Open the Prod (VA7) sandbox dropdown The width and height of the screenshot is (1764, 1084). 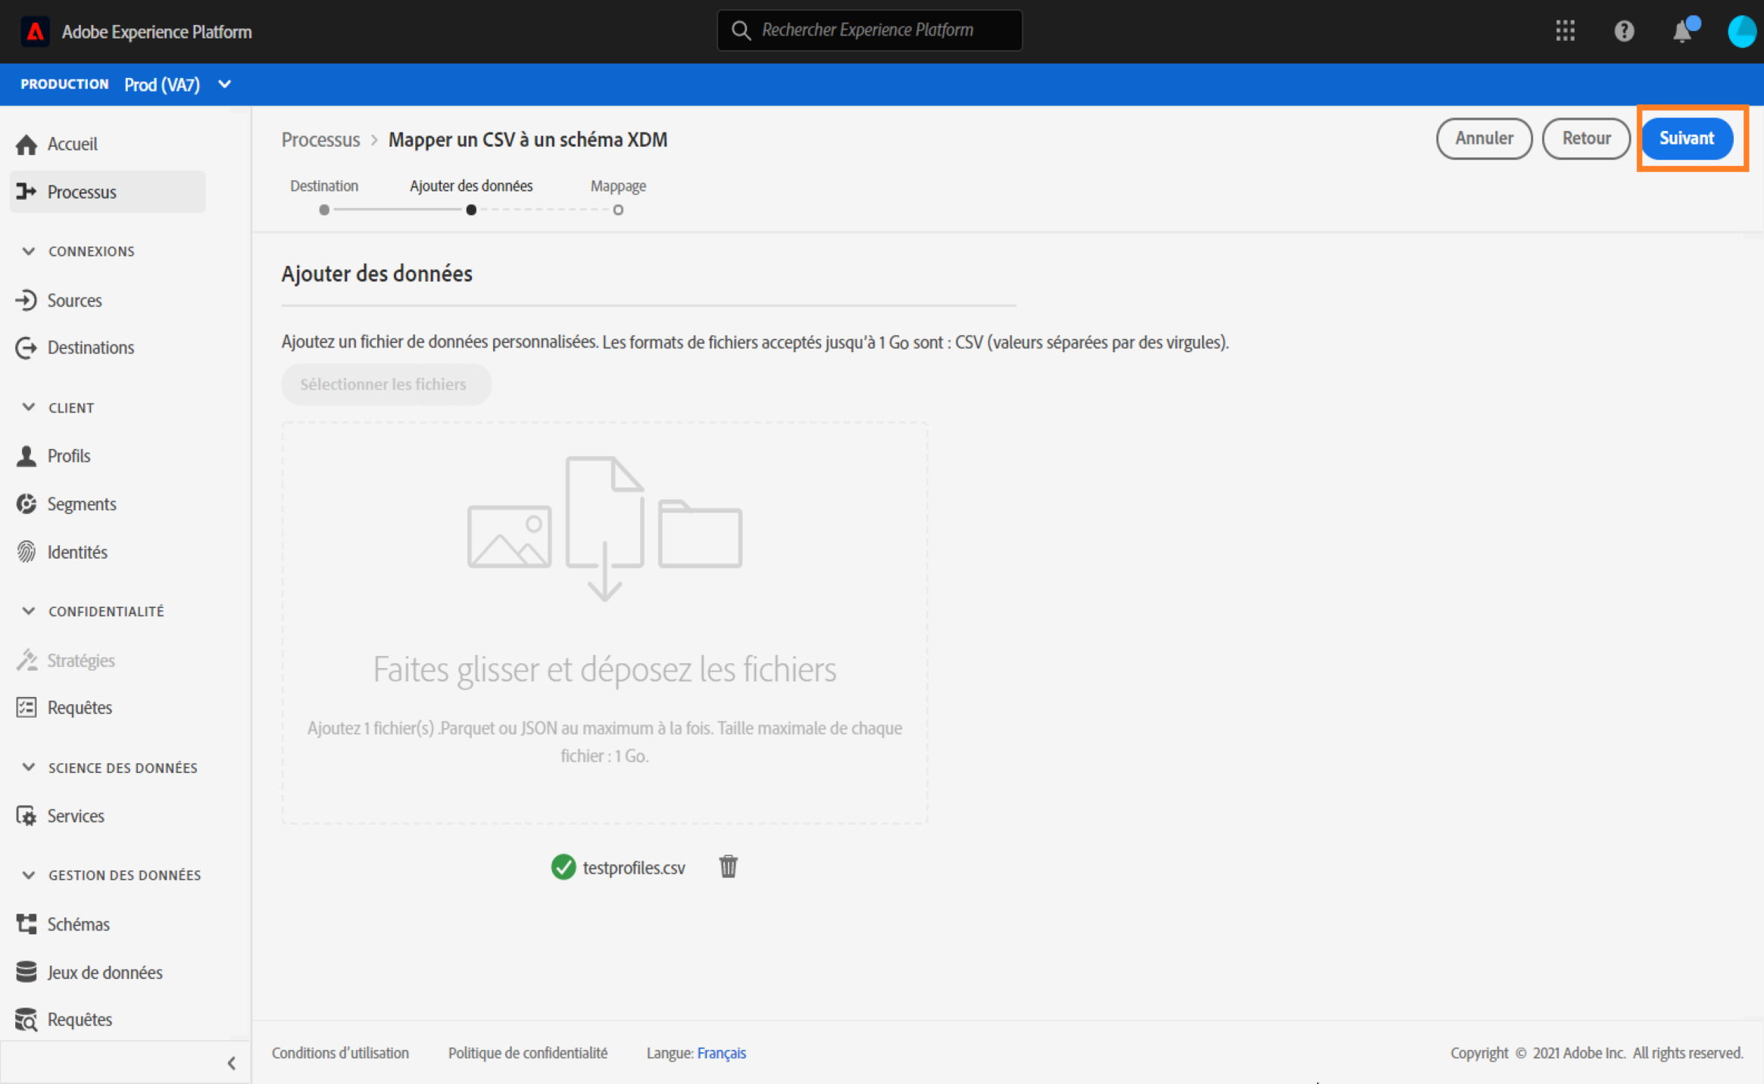[224, 84]
